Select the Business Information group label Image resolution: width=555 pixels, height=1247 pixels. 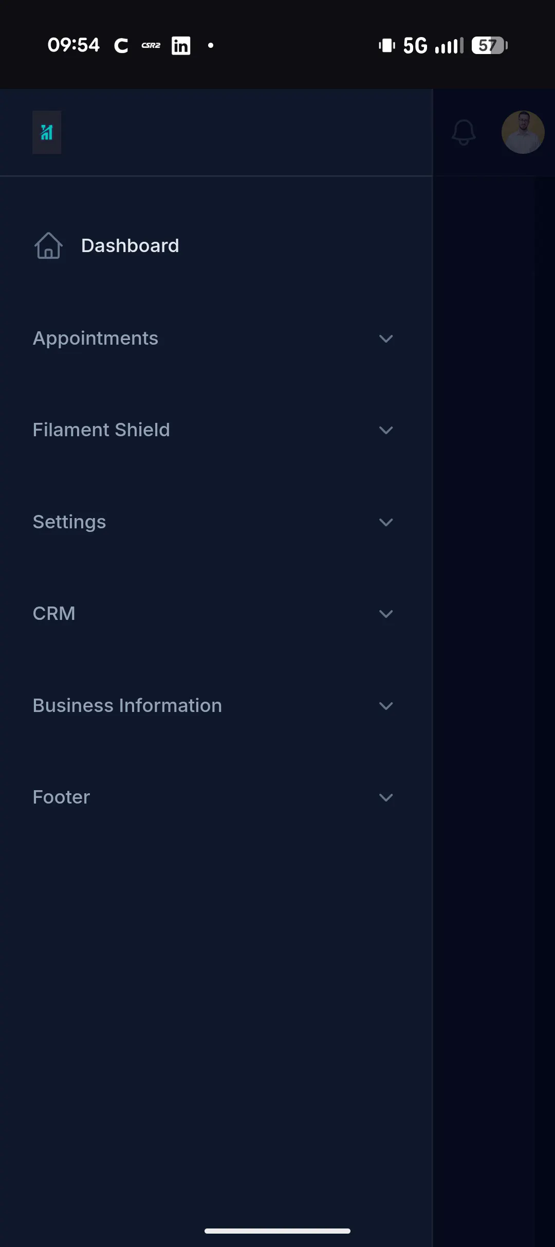point(127,705)
